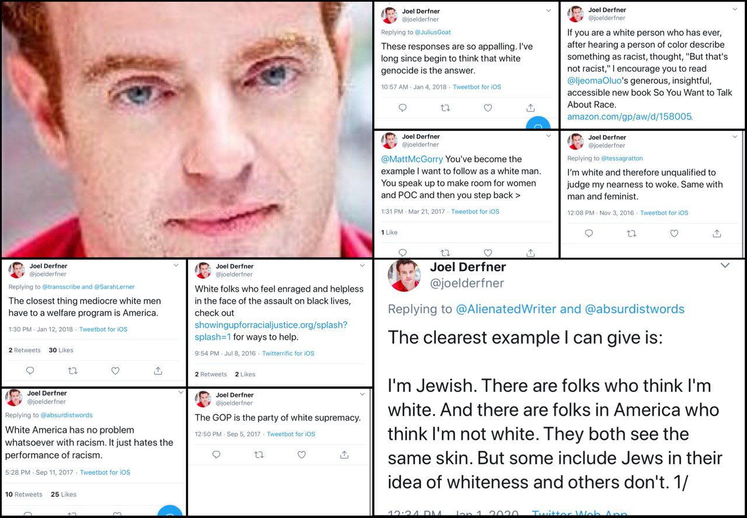Viewport: 747px width, 518px height.
Task: Reply to the white genocide tweet
Action: click(x=402, y=107)
